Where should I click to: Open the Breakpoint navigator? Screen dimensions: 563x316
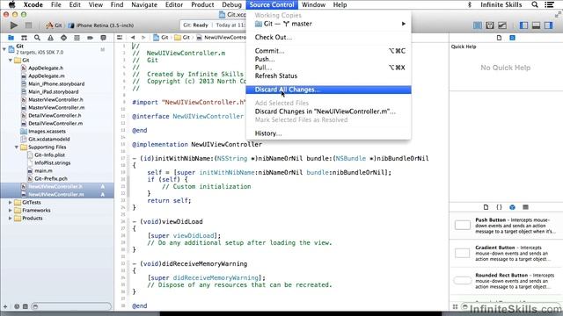point(90,38)
